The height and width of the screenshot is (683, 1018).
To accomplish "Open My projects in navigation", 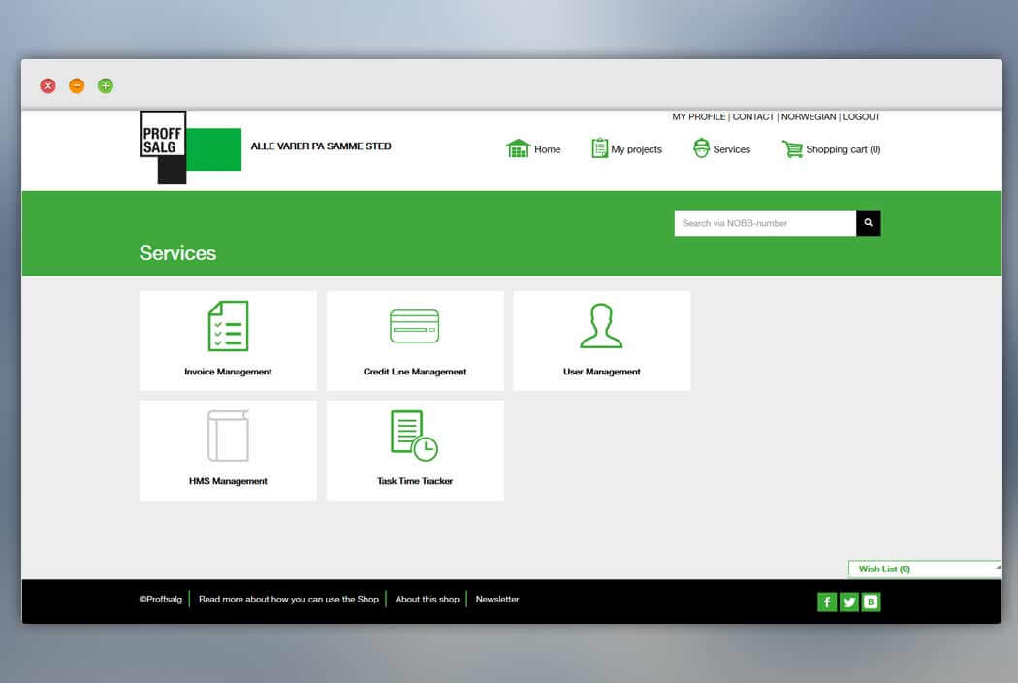I will (626, 148).
